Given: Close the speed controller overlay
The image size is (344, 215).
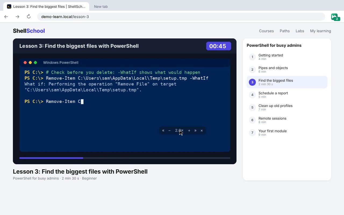Looking at the screenshot, I should [x=202, y=131].
